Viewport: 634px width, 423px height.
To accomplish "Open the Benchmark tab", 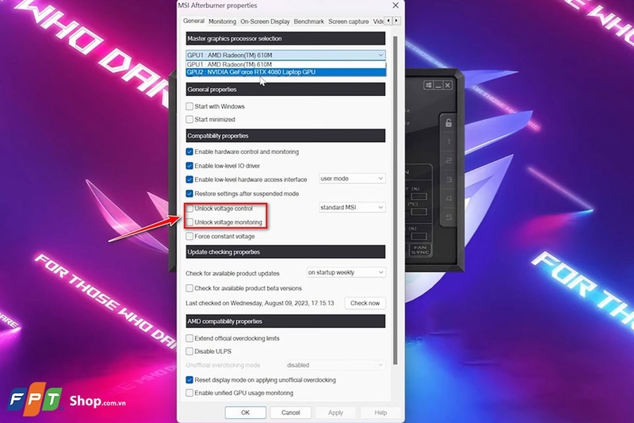I will click(x=308, y=21).
